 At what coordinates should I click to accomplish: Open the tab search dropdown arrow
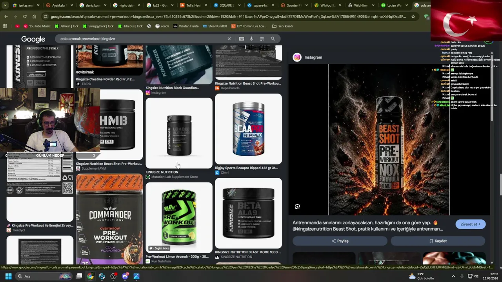[x=5, y=5]
